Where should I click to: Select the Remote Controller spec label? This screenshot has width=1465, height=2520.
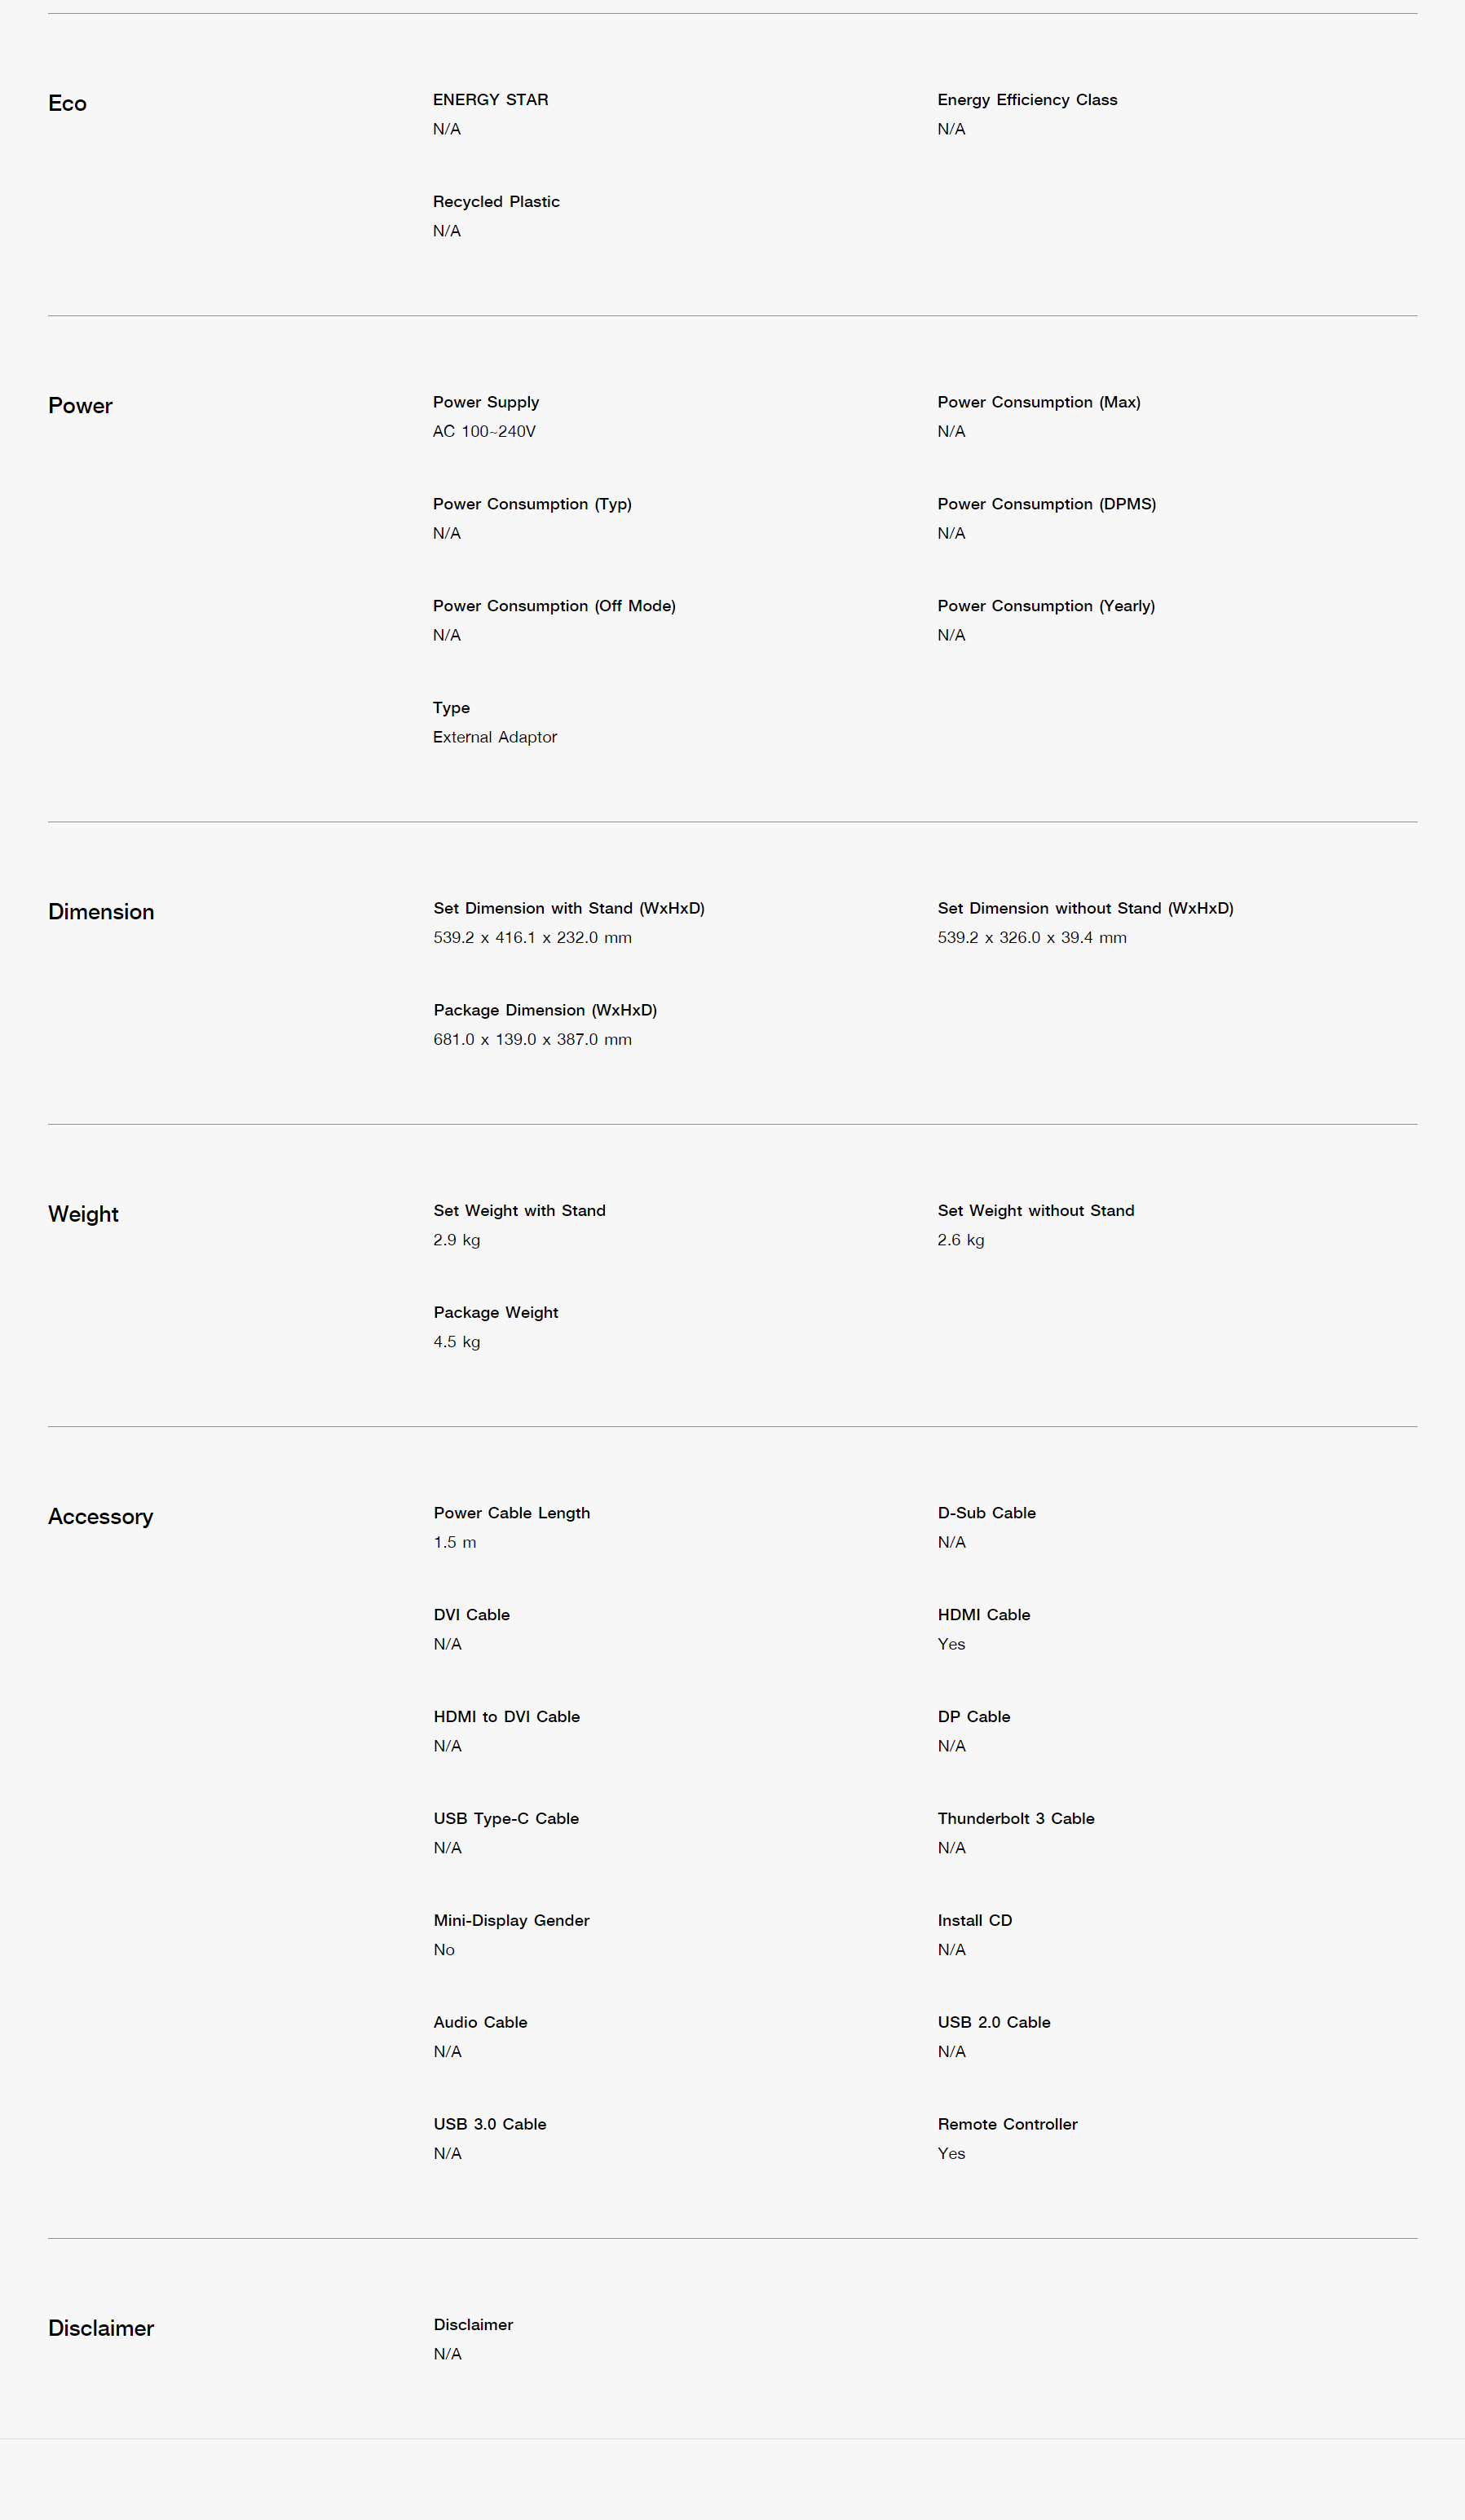point(1007,2124)
